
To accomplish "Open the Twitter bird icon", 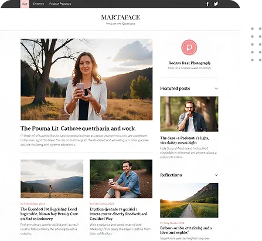I will (x=216, y=4).
